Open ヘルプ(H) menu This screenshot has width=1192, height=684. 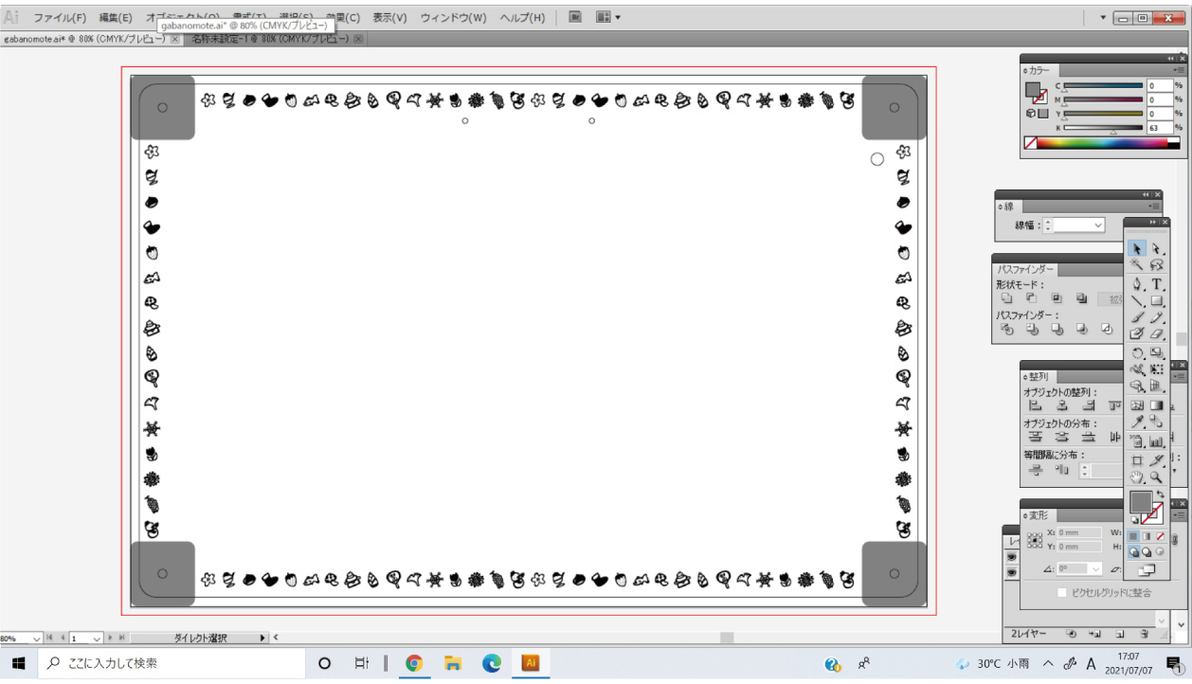click(522, 18)
